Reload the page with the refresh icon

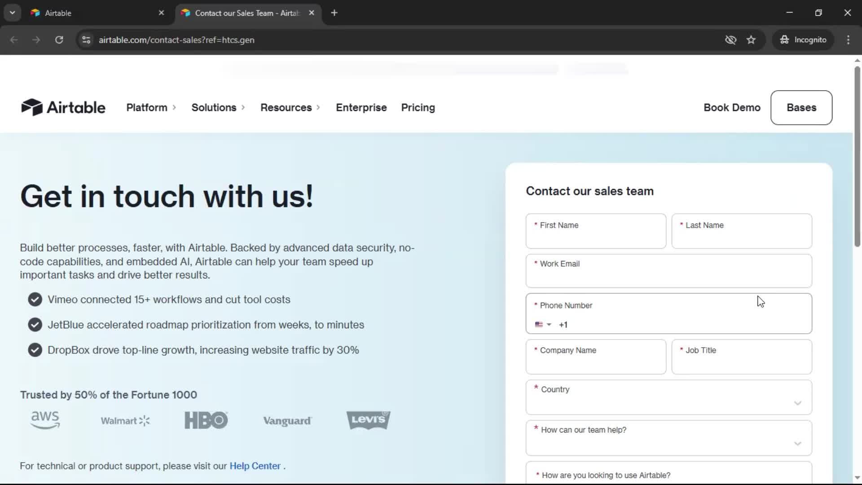coord(59,40)
